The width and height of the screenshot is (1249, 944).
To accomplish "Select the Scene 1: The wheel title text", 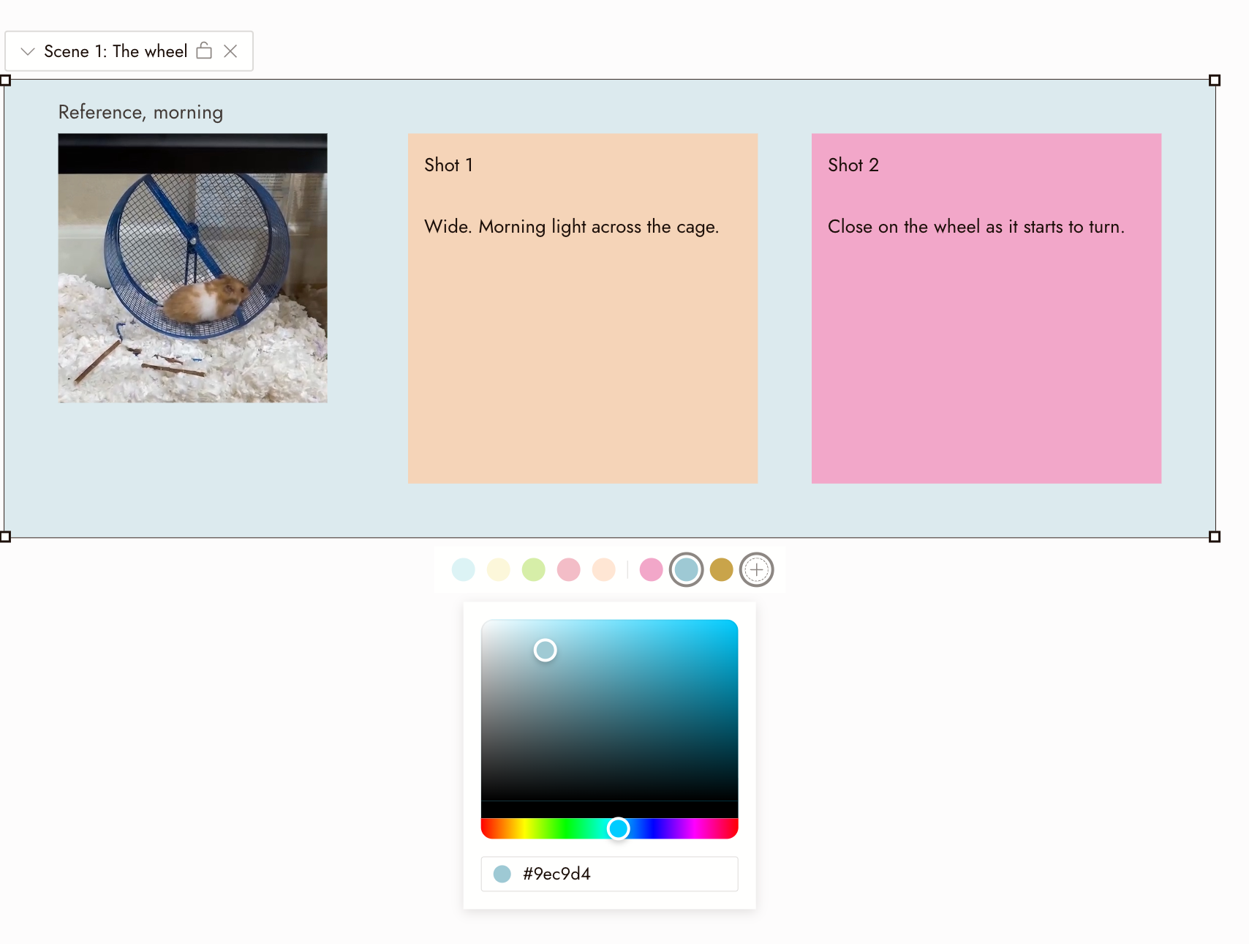I will (x=116, y=51).
